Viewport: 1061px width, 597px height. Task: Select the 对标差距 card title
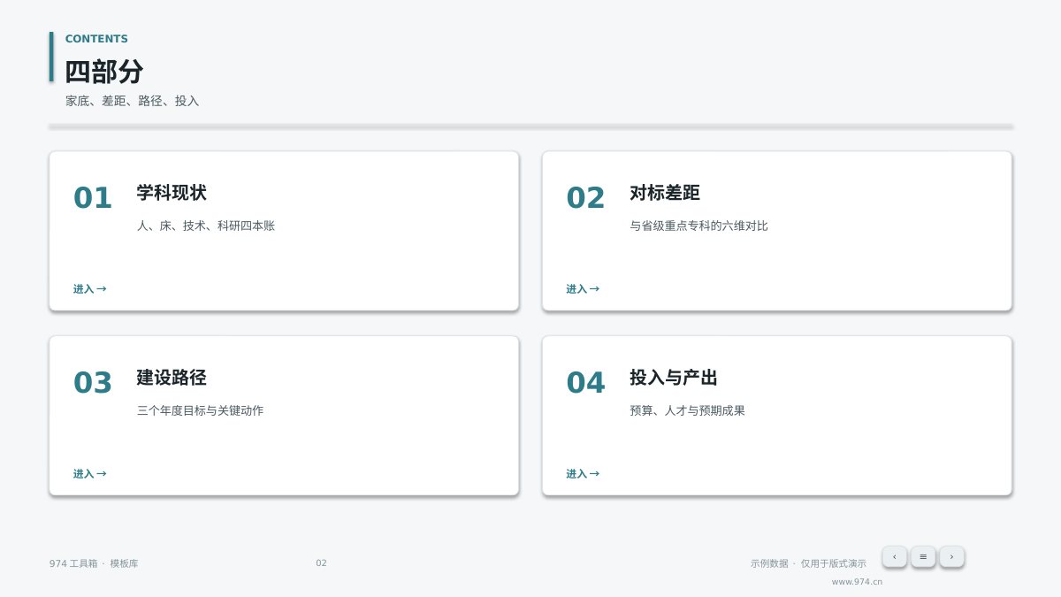[665, 193]
